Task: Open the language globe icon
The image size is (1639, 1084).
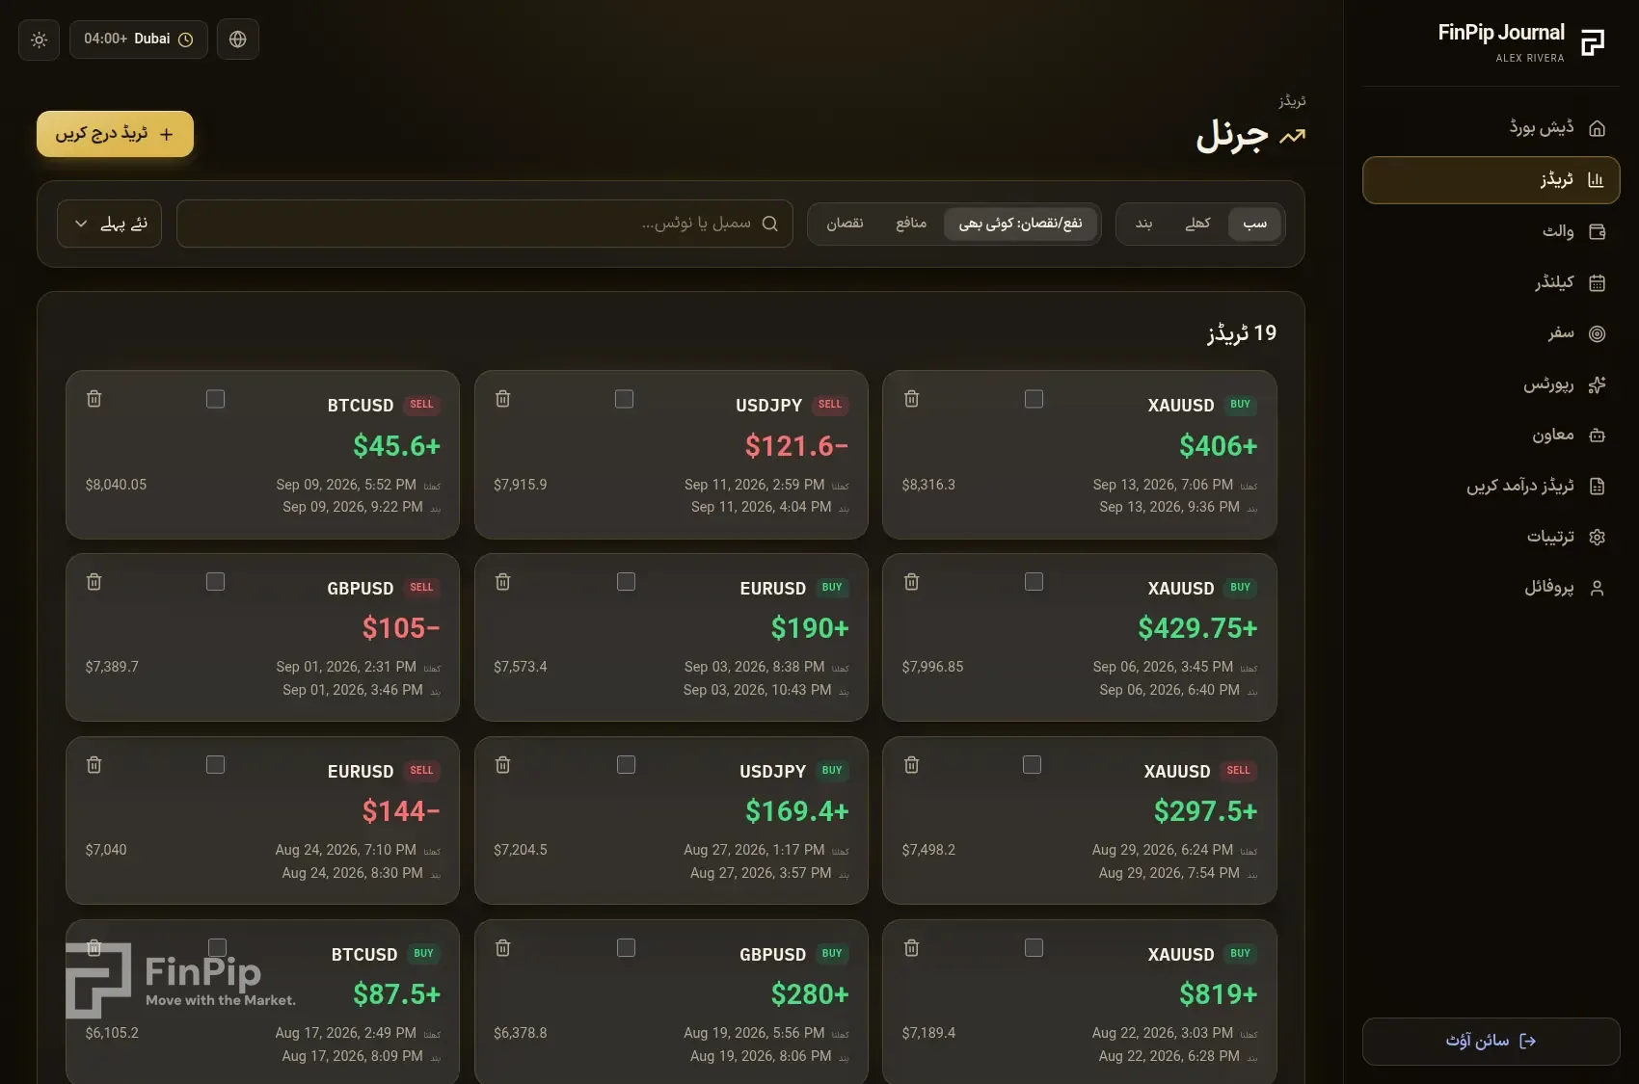Action: (x=238, y=40)
